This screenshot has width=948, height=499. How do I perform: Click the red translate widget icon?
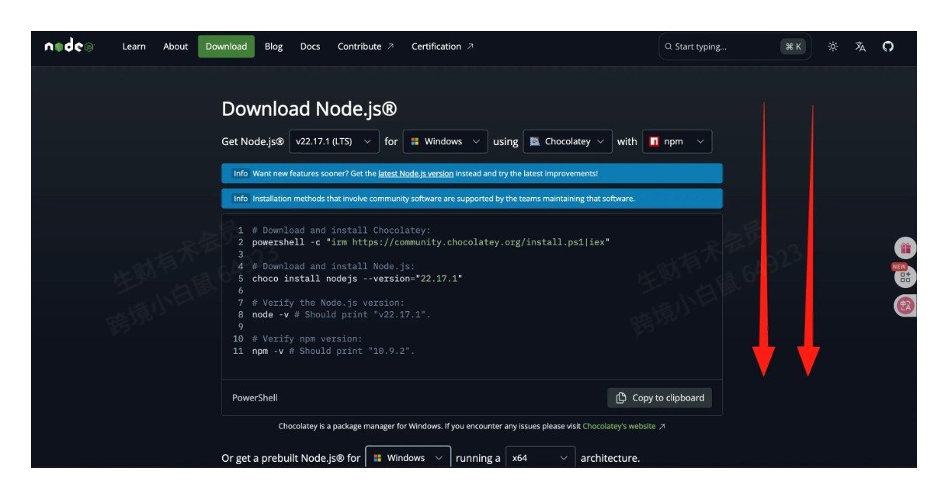905,306
